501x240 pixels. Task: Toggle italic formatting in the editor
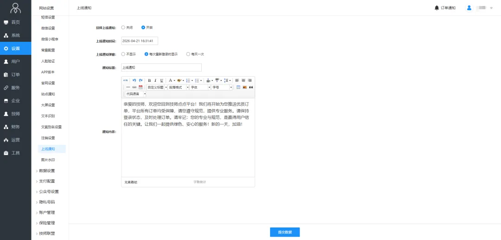155,80
